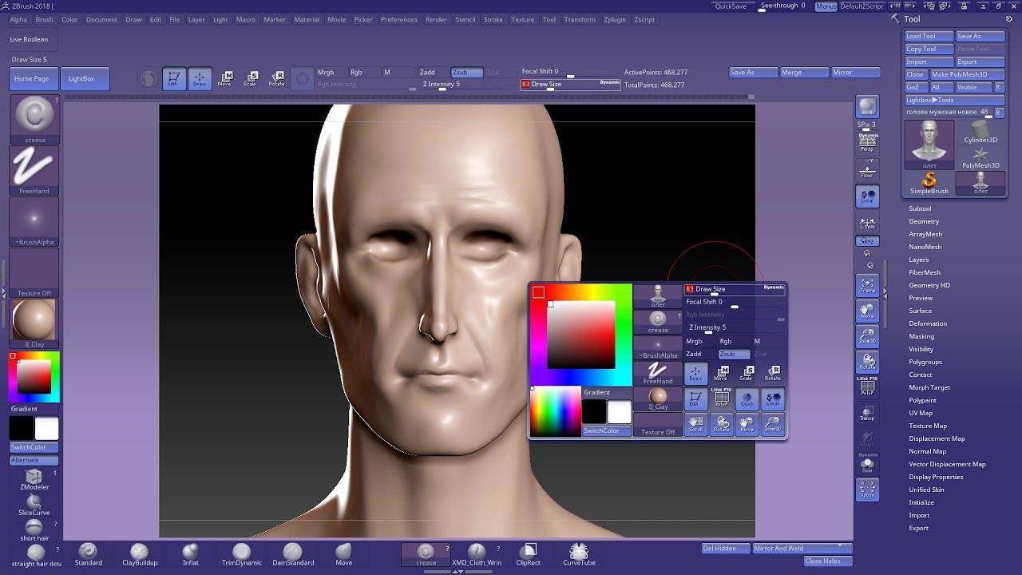Toggle Persp perspective view on right shelf
The width and height of the screenshot is (1022, 575).
(867, 144)
